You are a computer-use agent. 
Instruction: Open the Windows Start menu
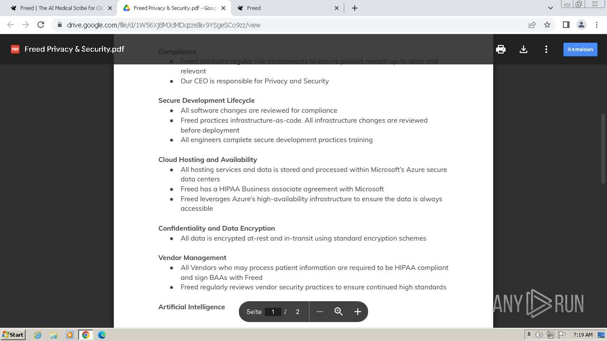tap(13, 335)
